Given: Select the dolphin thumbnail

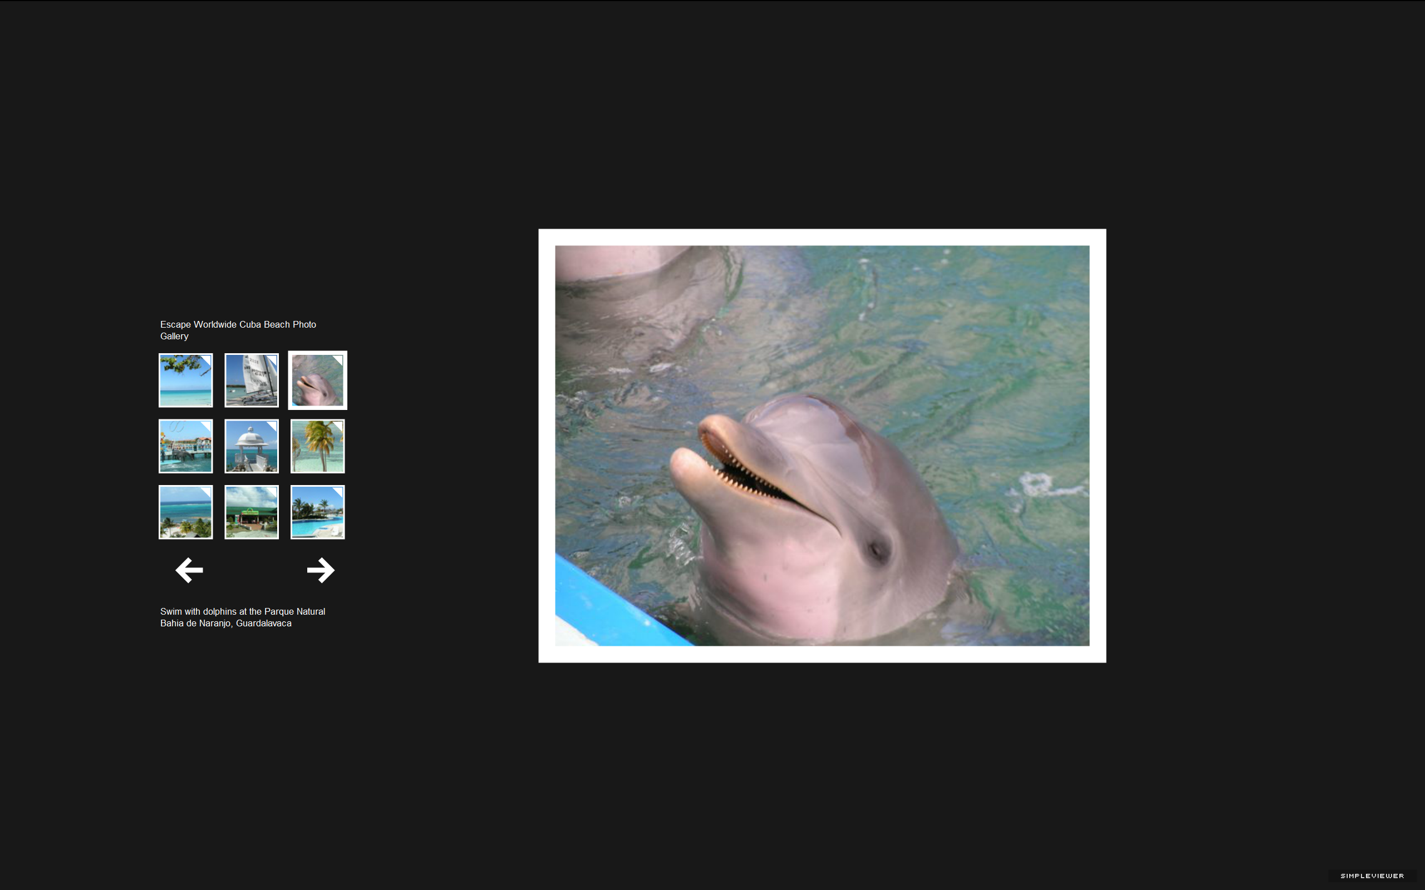Looking at the screenshot, I should (x=317, y=380).
